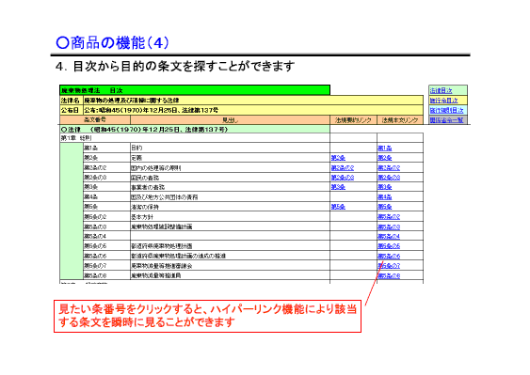Open 第2条 in the 法規要約リンク column
The image size is (530, 375).
pos(338,158)
